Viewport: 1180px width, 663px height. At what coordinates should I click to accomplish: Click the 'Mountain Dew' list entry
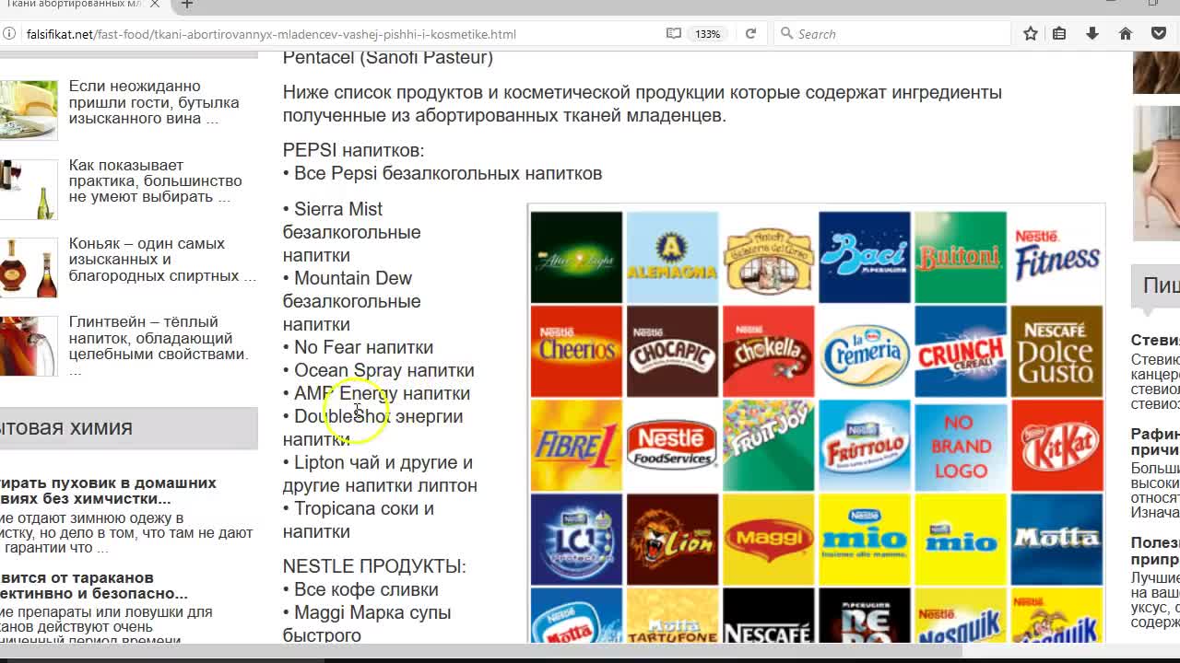coord(351,301)
